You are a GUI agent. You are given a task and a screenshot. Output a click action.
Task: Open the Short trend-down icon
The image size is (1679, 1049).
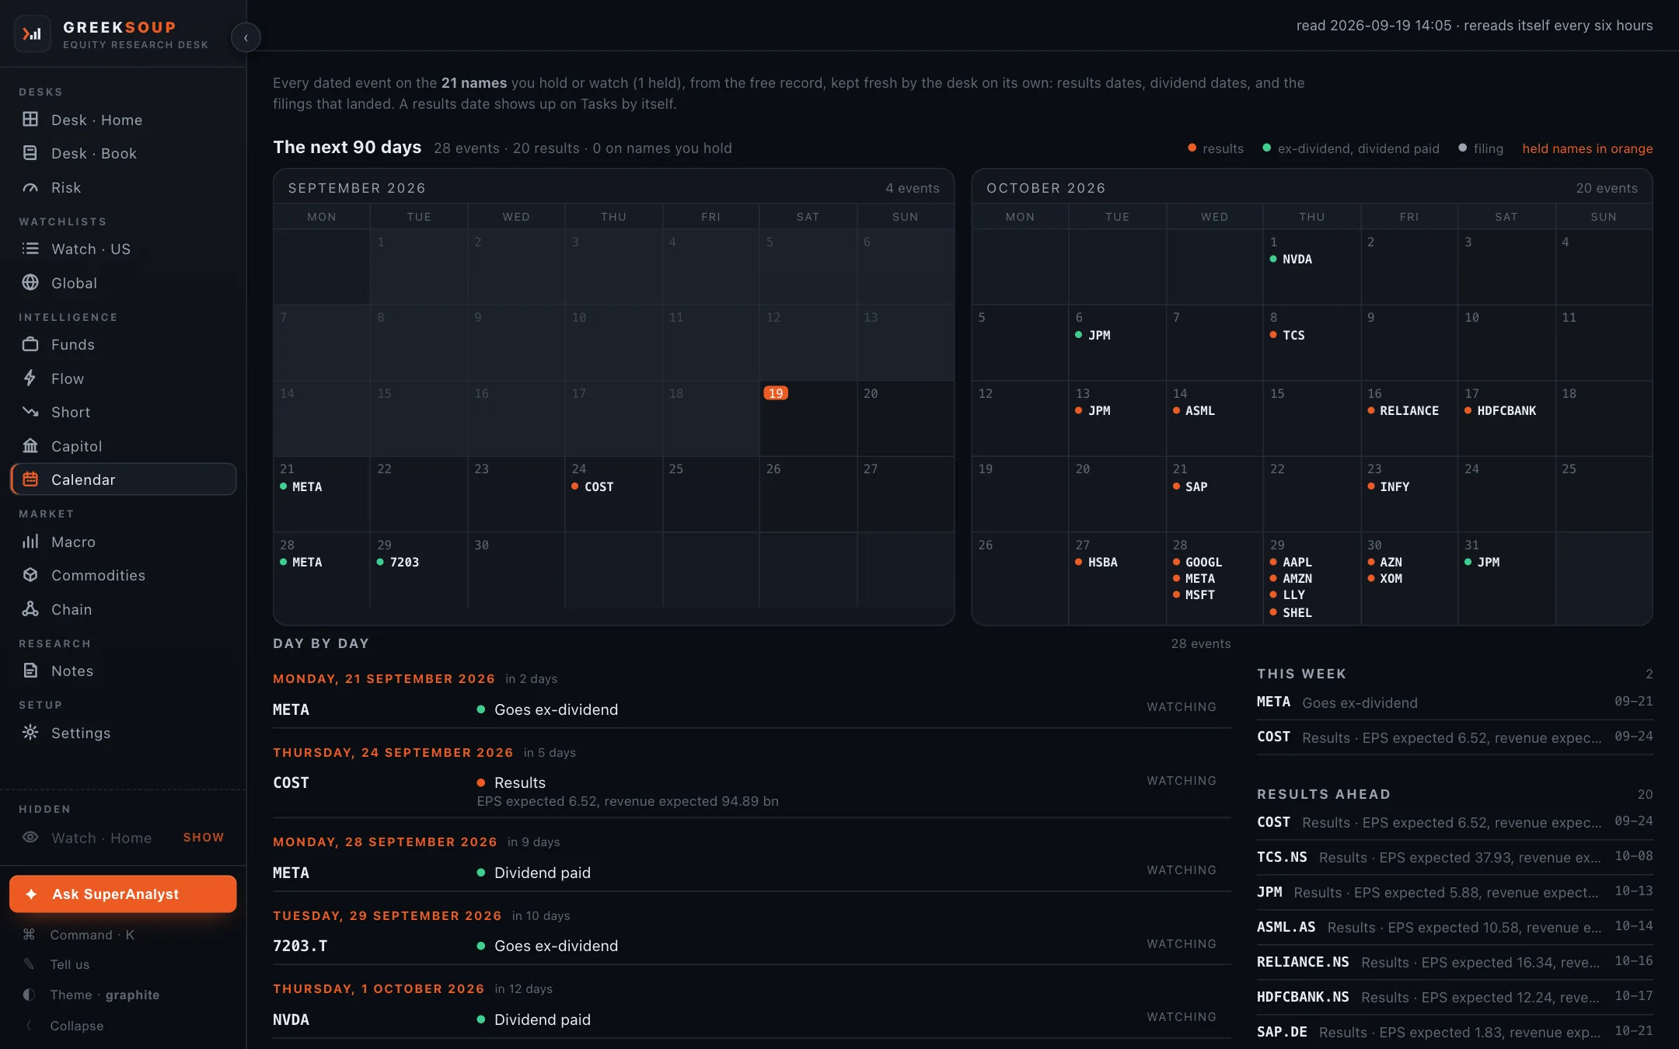point(30,412)
